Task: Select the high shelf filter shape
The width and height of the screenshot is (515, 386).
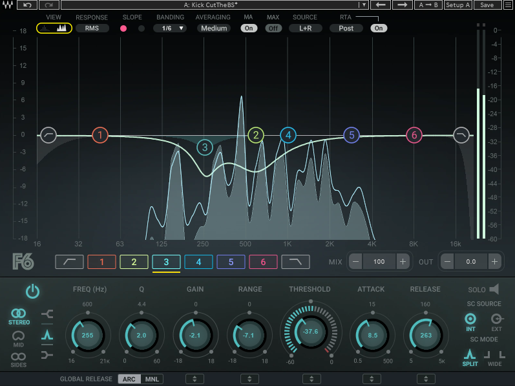Action: click(x=47, y=355)
